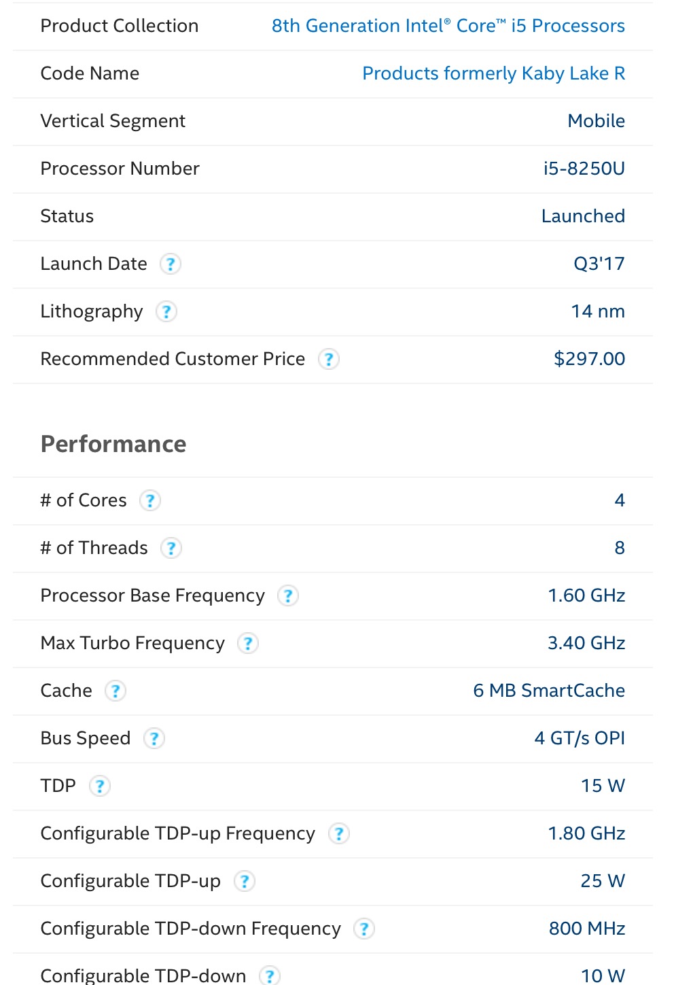Show Configurable TDP-down Frequency help icon
The height and width of the screenshot is (985, 693).
[364, 929]
